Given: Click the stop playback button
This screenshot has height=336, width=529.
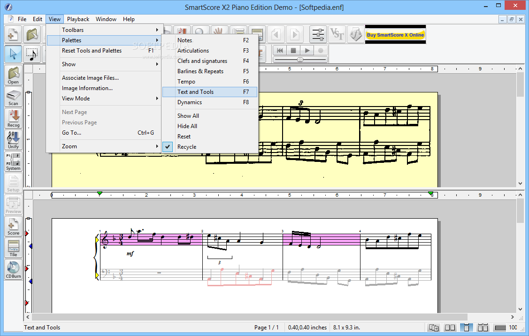Looking at the screenshot, I should [x=293, y=51].
